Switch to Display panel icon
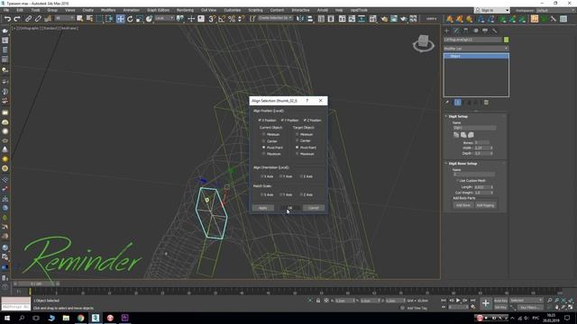Image resolution: width=577 pixels, height=324 pixels. coord(485,31)
